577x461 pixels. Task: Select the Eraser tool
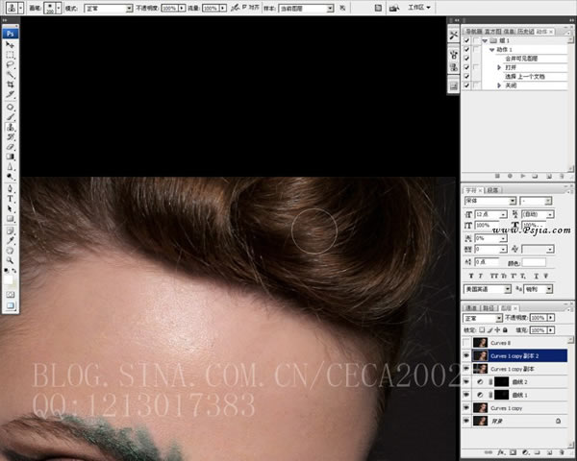(10, 147)
